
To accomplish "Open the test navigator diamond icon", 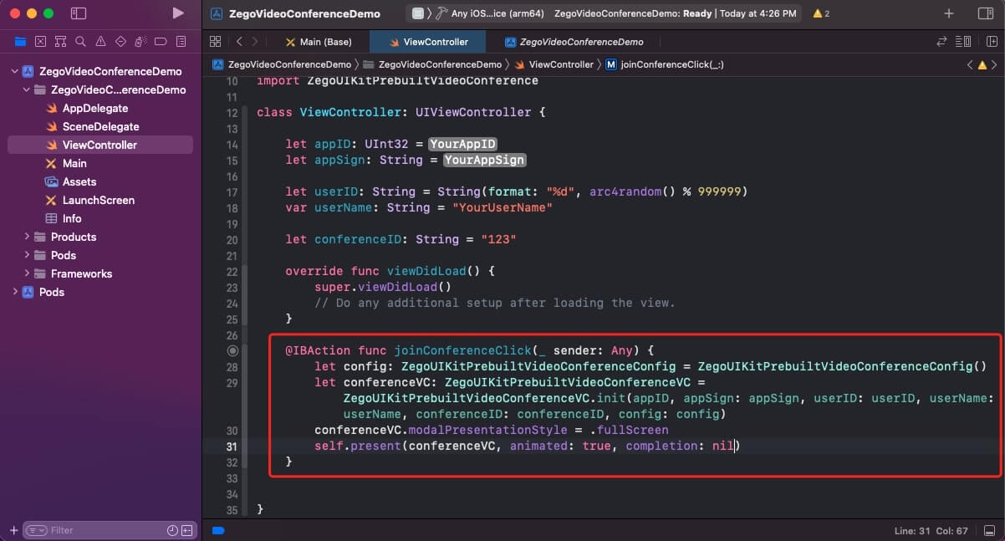I will tap(120, 41).
